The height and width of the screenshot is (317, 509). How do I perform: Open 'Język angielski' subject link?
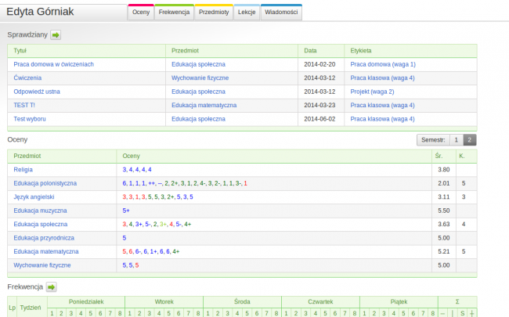pos(34,196)
